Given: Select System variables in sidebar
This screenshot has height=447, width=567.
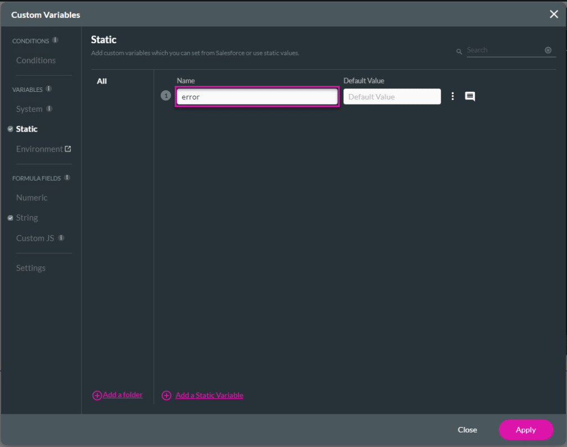Looking at the screenshot, I should (x=29, y=109).
